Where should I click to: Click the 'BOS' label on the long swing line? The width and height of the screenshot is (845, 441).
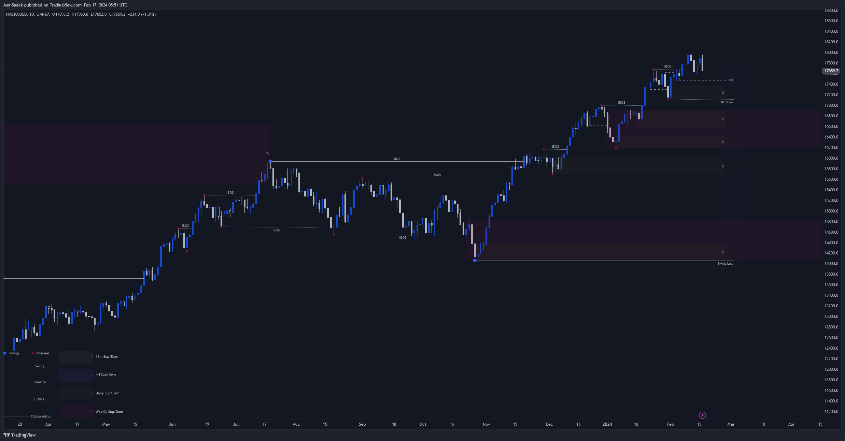click(397, 159)
